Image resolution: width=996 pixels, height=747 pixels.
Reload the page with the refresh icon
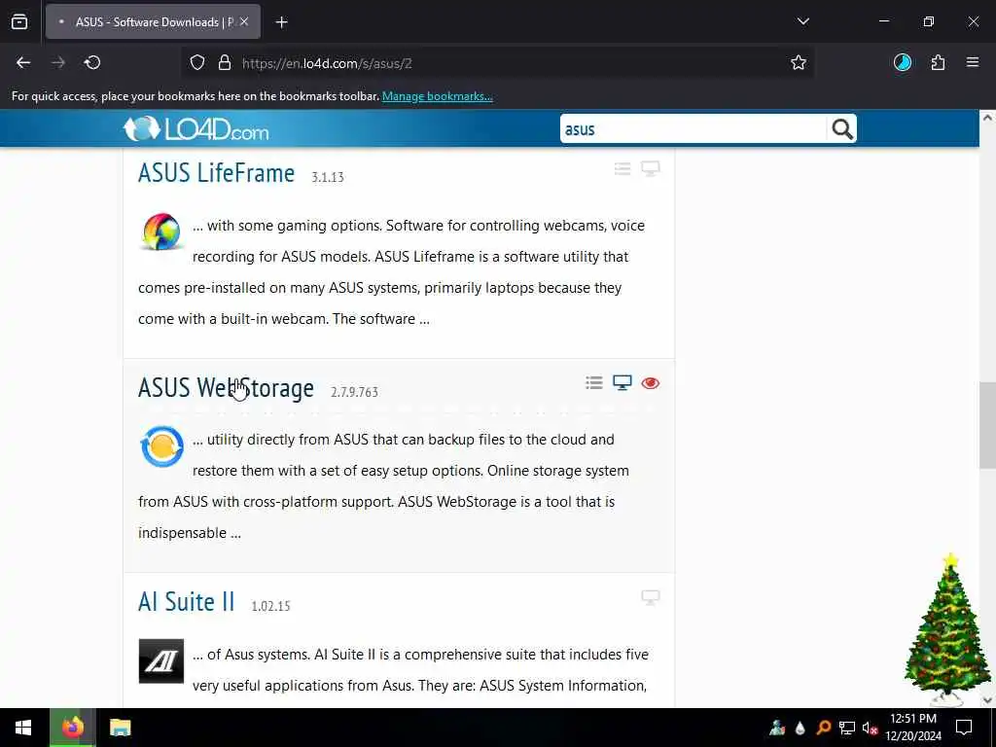coord(92,63)
